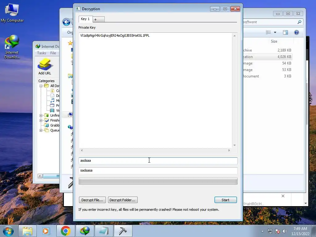Click the private key scroll-up arrow
The height and width of the screenshot is (237, 316).
click(x=235, y=36)
